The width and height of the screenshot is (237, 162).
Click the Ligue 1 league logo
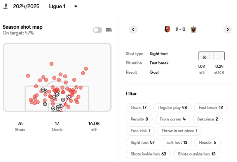pyautogui.click(x=5, y=6)
